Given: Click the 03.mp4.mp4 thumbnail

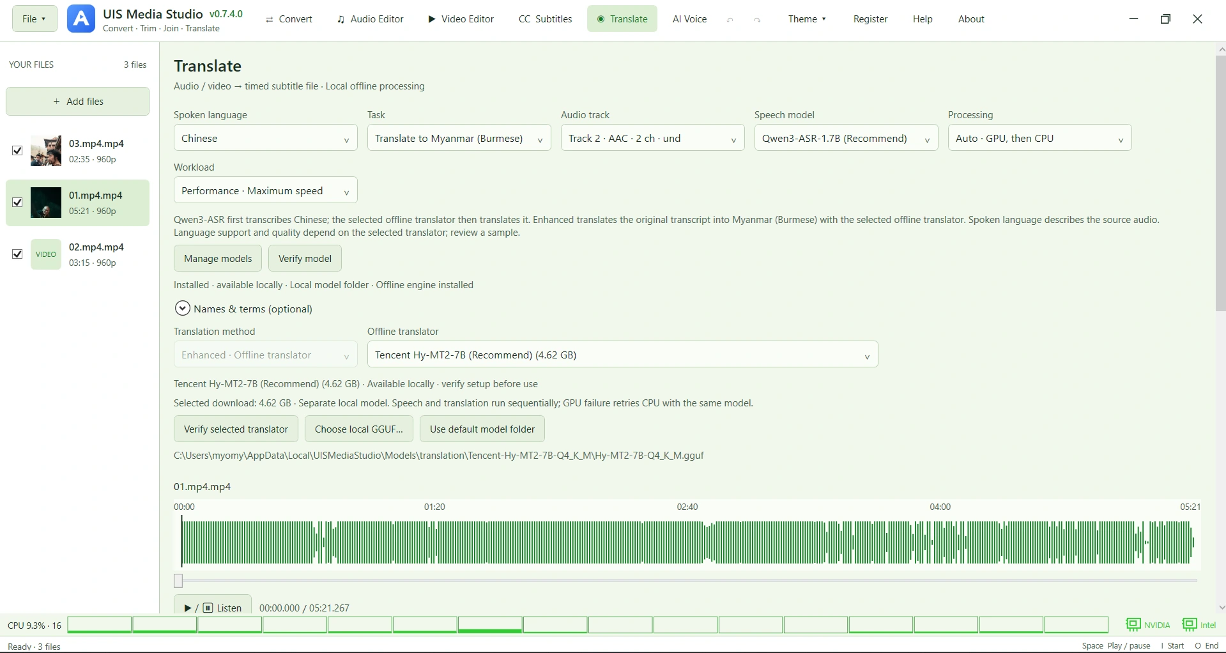Looking at the screenshot, I should (46, 151).
